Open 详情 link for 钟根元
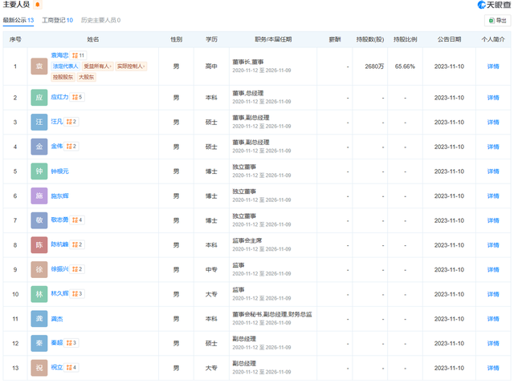 pos(492,171)
